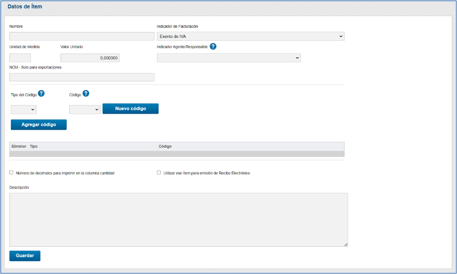The width and height of the screenshot is (457, 274).
Task: Click the help icon beside Código label
Action: pyautogui.click(x=86, y=93)
